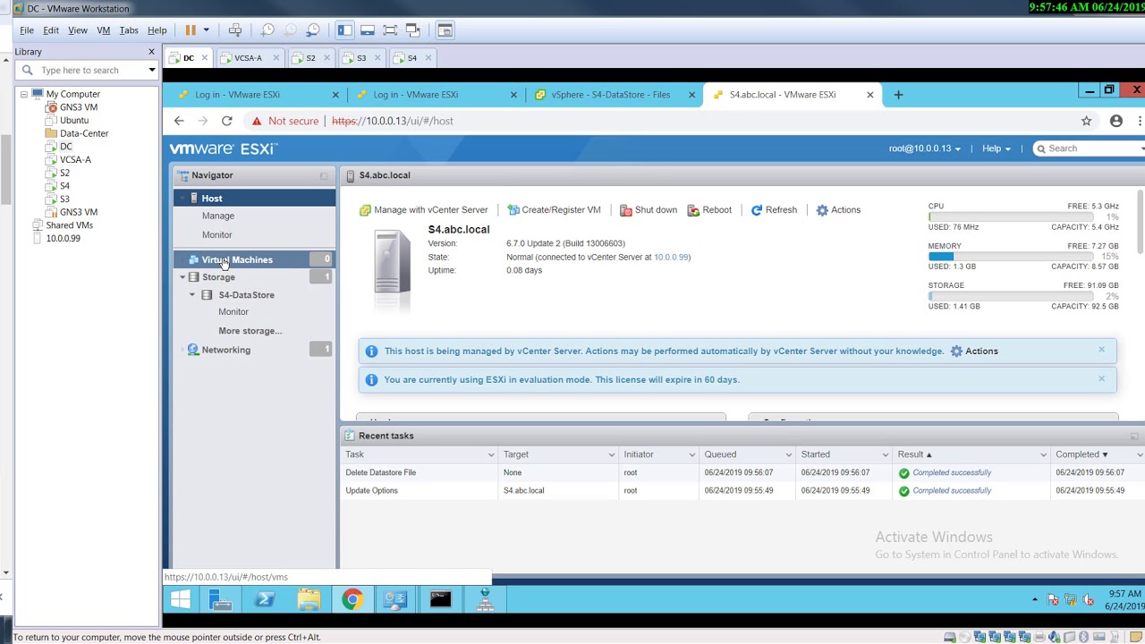Open a new Chrome tab
This screenshot has height=644, width=1145.
pos(898,95)
